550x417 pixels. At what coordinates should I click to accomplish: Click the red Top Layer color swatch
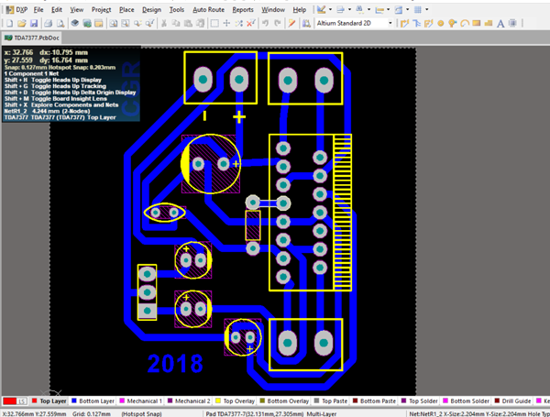pyautogui.click(x=11, y=401)
